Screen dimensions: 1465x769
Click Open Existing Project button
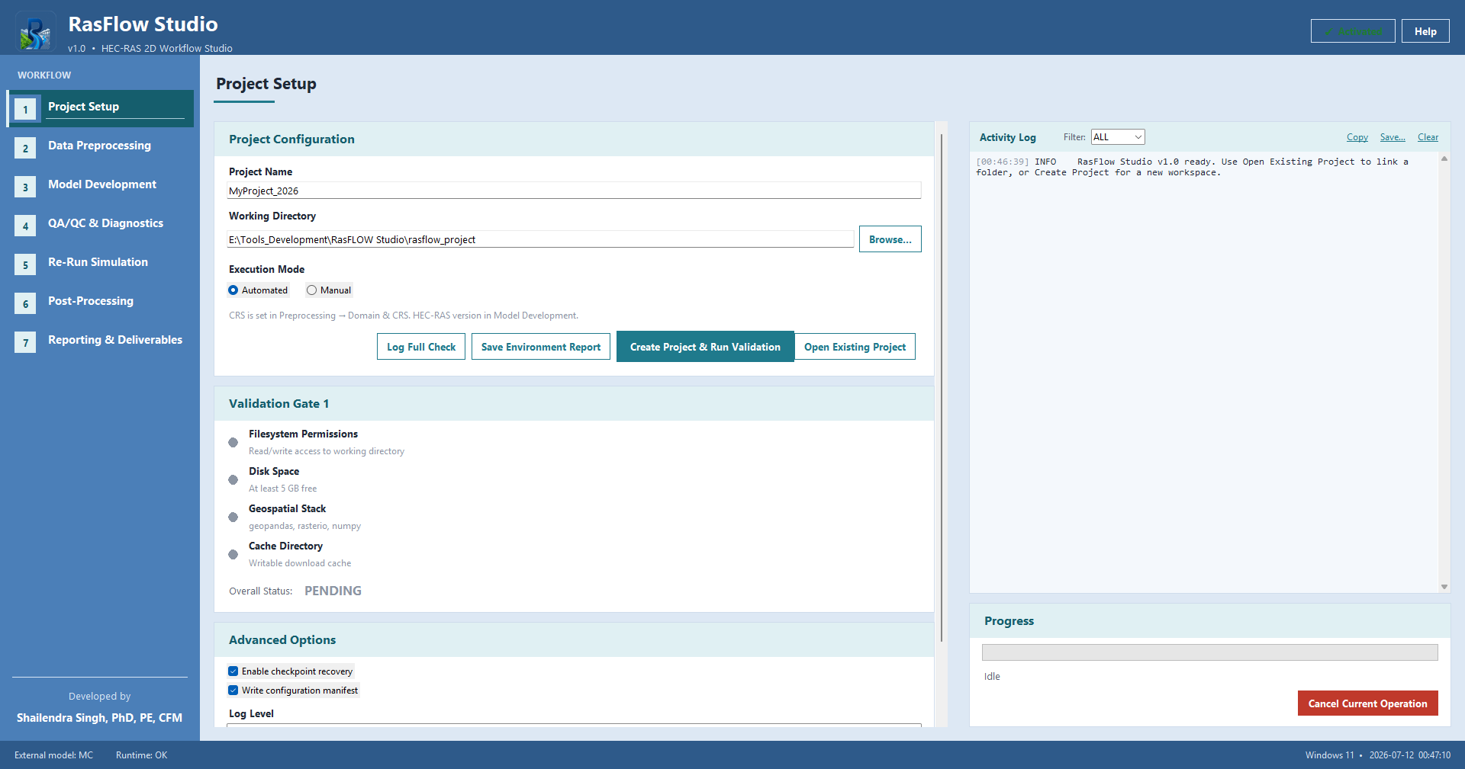click(x=855, y=347)
